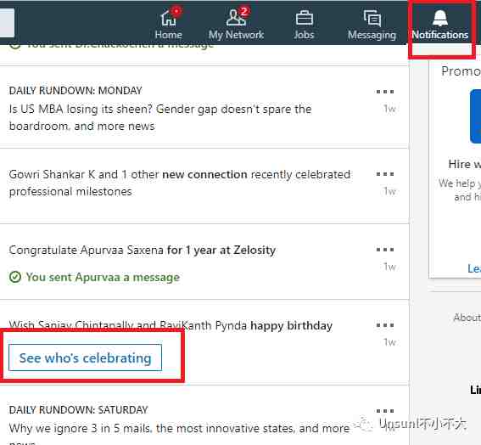Open options for happy birthday notification
Image resolution: width=481 pixels, height=445 pixels.
coord(385,325)
